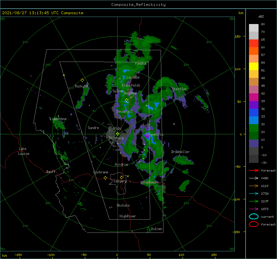Click the magenta 18TS arrow icon
277x259 pixels.
(254, 209)
